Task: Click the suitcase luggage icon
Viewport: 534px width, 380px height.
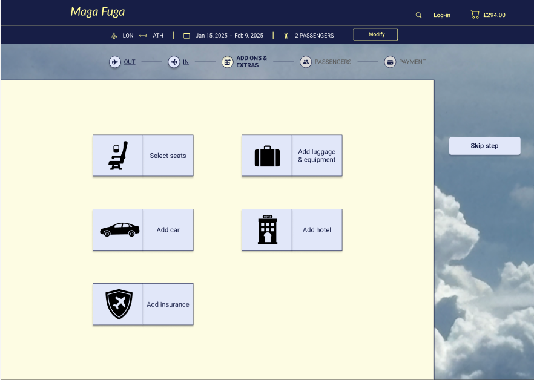Action: point(267,156)
